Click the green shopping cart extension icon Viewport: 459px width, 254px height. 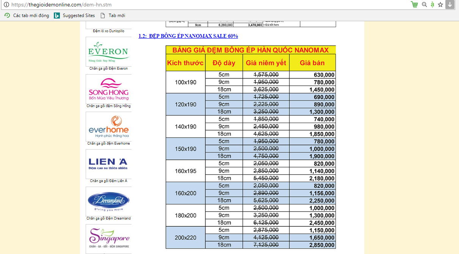414,5
